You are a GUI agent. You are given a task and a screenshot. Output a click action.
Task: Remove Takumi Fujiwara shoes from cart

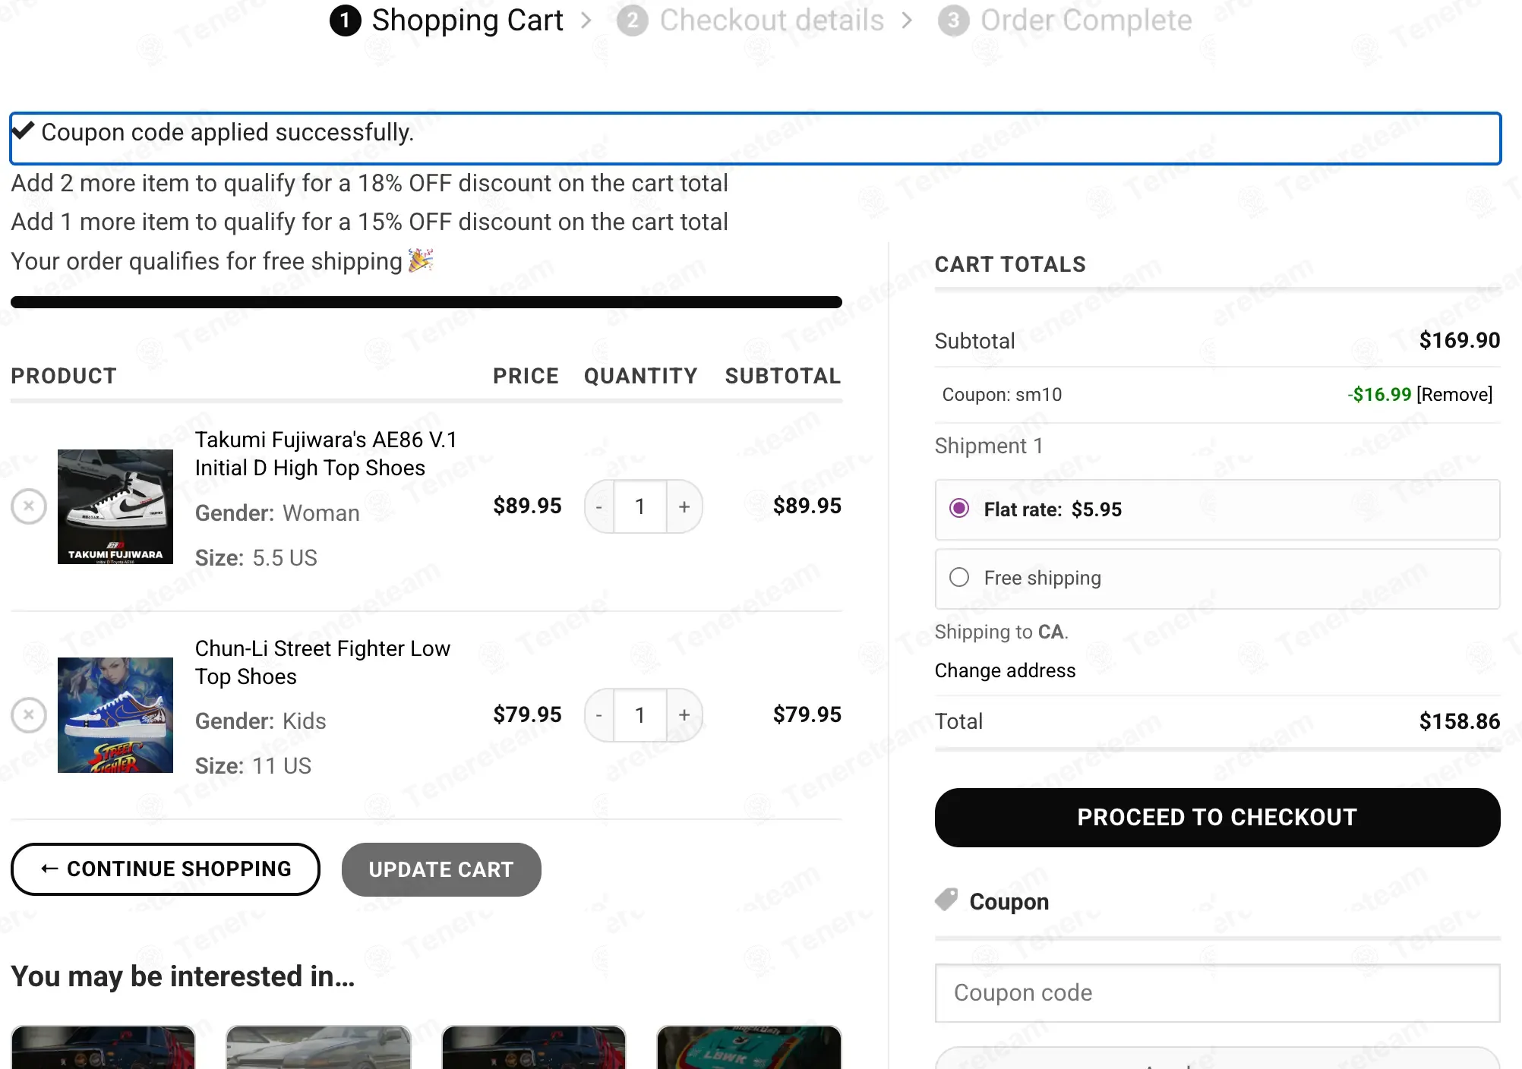point(29,506)
